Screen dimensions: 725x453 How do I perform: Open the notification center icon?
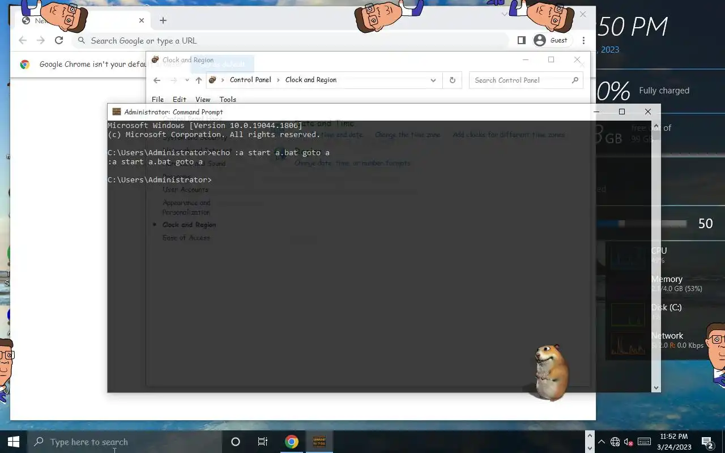[707, 442]
